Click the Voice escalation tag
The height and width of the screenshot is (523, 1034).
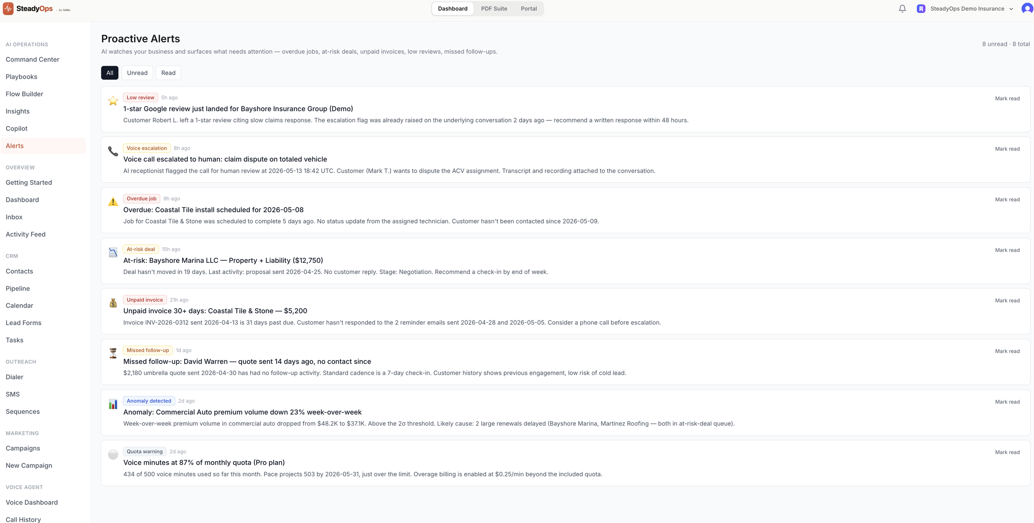(147, 148)
